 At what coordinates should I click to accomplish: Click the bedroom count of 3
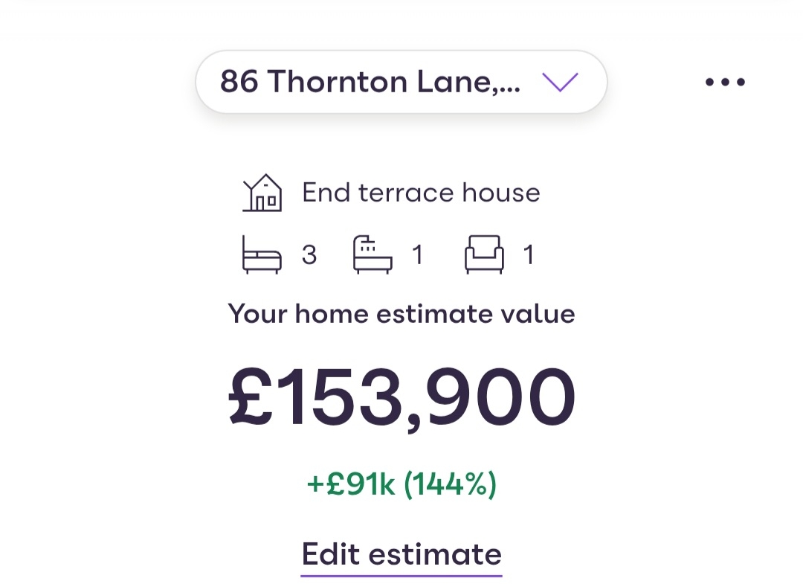(x=309, y=256)
